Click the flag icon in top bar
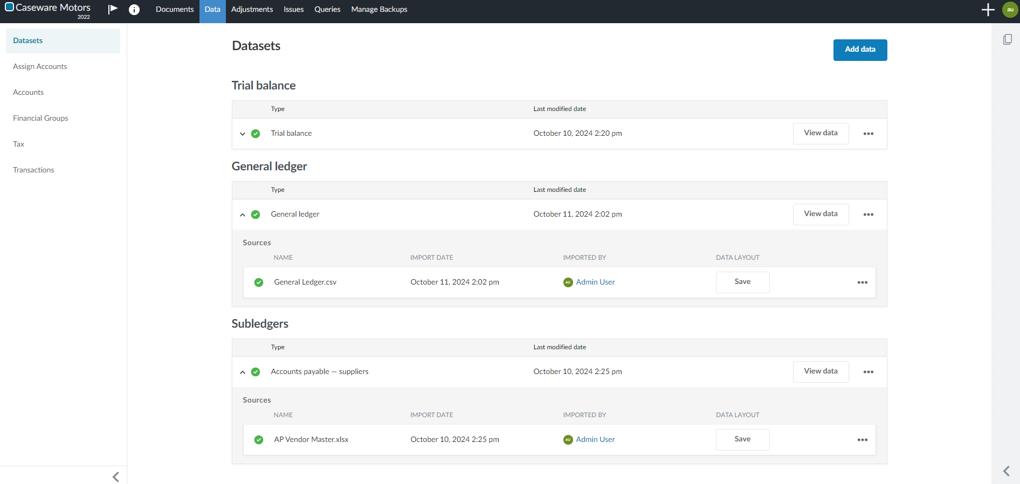The width and height of the screenshot is (1020, 484). [x=113, y=9]
